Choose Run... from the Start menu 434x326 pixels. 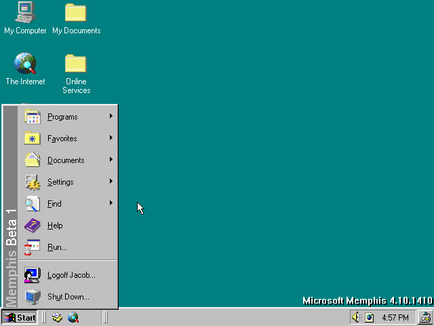[x=68, y=247]
